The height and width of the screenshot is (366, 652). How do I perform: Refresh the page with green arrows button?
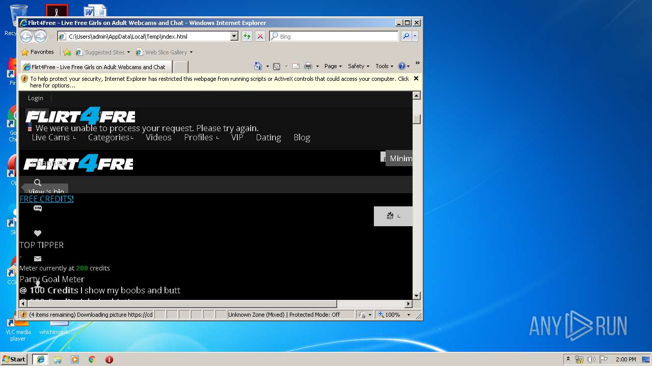[247, 36]
